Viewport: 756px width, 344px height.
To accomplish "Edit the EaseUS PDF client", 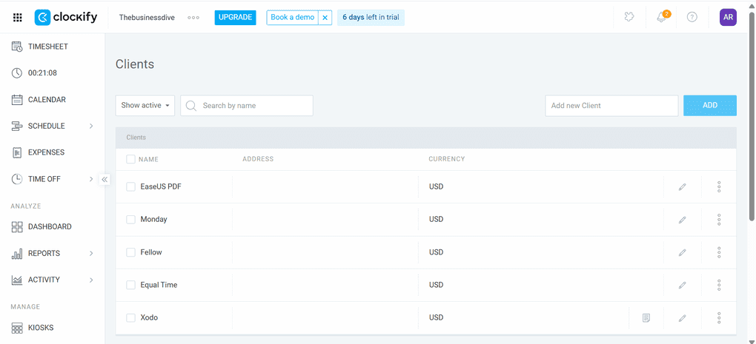I will [682, 186].
